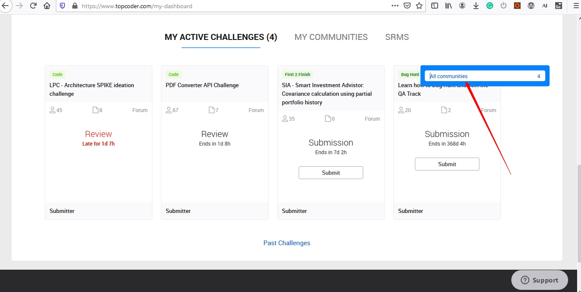Open the tracking protection shield icon
This screenshot has height=292, width=581.
click(x=62, y=6)
